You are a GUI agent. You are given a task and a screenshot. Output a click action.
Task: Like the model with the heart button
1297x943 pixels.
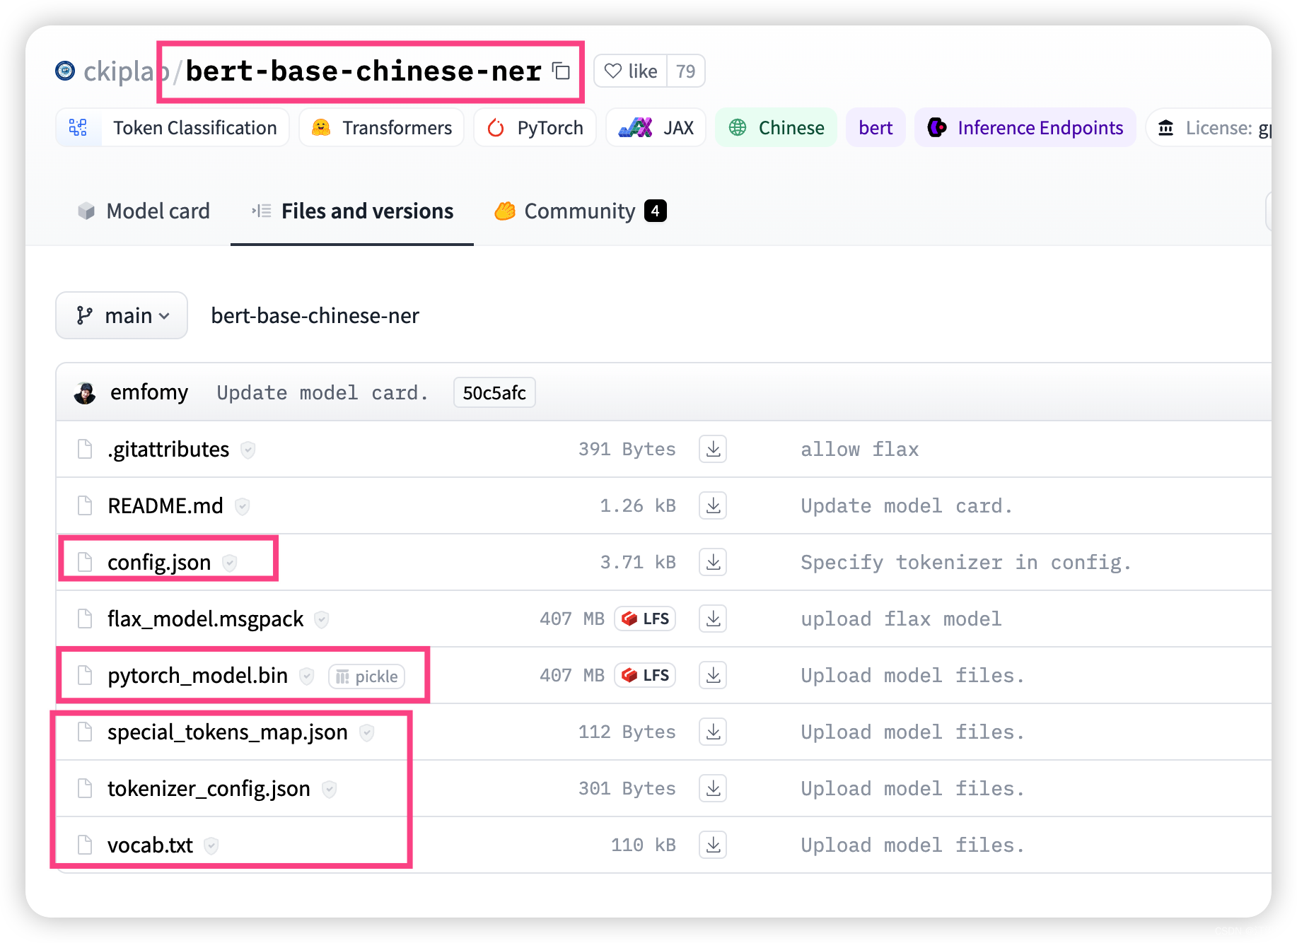coord(631,71)
